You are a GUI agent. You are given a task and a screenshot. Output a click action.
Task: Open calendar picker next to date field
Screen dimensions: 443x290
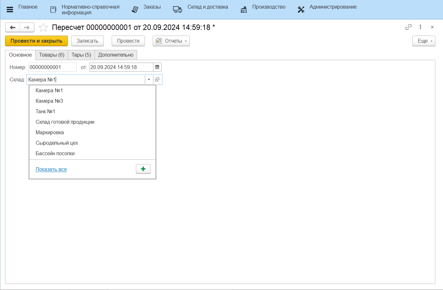(157, 67)
